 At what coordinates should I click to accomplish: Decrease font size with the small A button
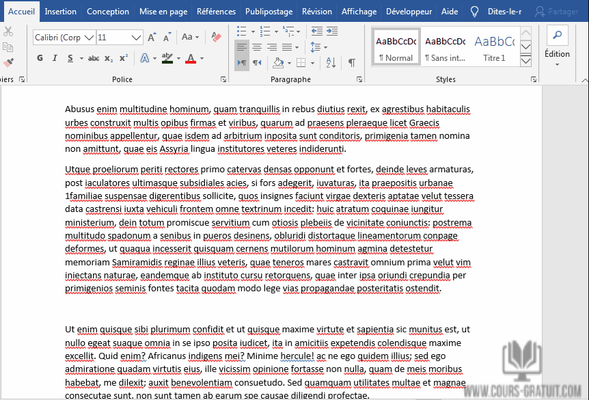[167, 37]
